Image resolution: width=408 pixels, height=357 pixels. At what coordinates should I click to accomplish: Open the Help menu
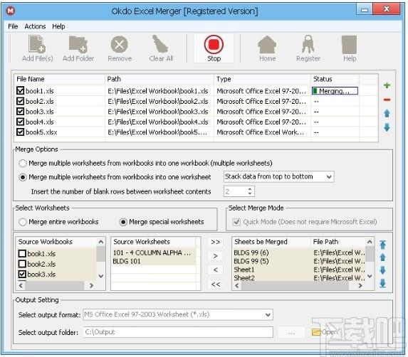point(58,26)
